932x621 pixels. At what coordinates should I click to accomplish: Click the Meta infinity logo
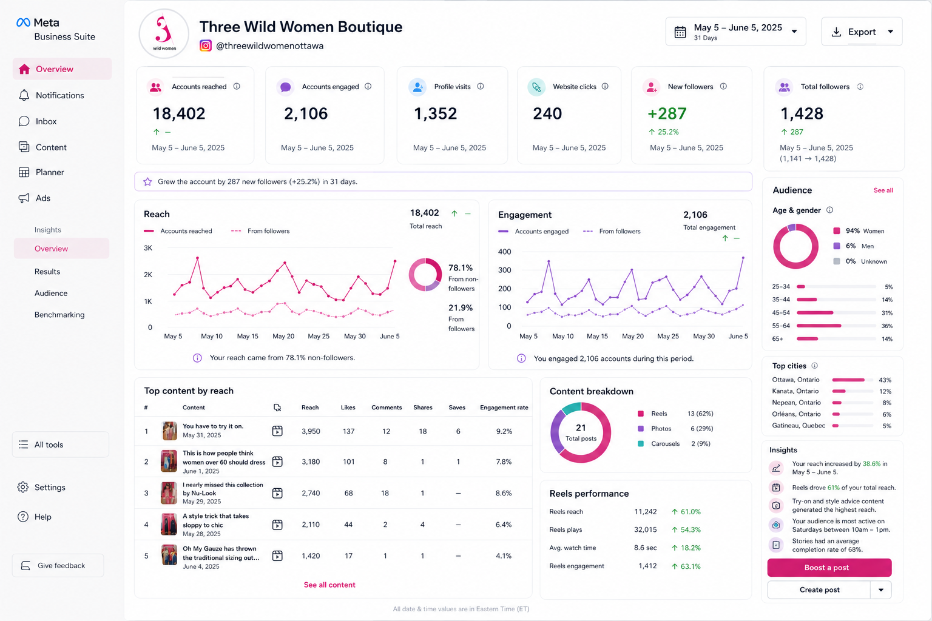pos(23,22)
